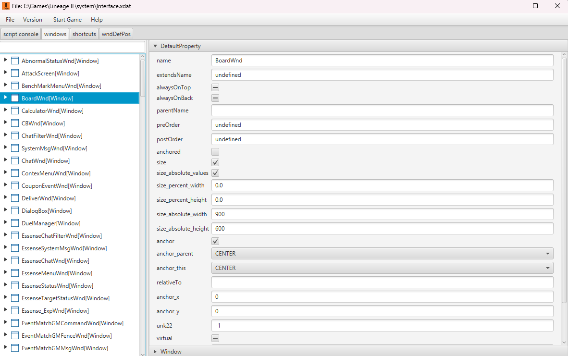Click the window icon beside EssenseStatusWnd
The image size is (568, 356).
pyautogui.click(x=15, y=286)
